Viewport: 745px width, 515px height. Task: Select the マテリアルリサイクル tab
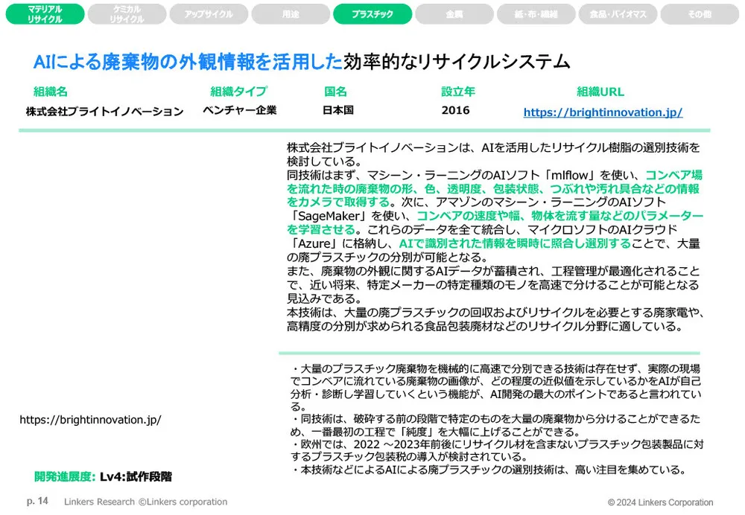click(44, 14)
